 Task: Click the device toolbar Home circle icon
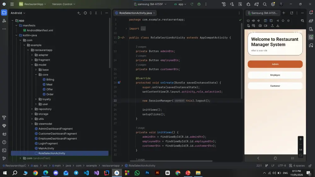coord(283,21)
